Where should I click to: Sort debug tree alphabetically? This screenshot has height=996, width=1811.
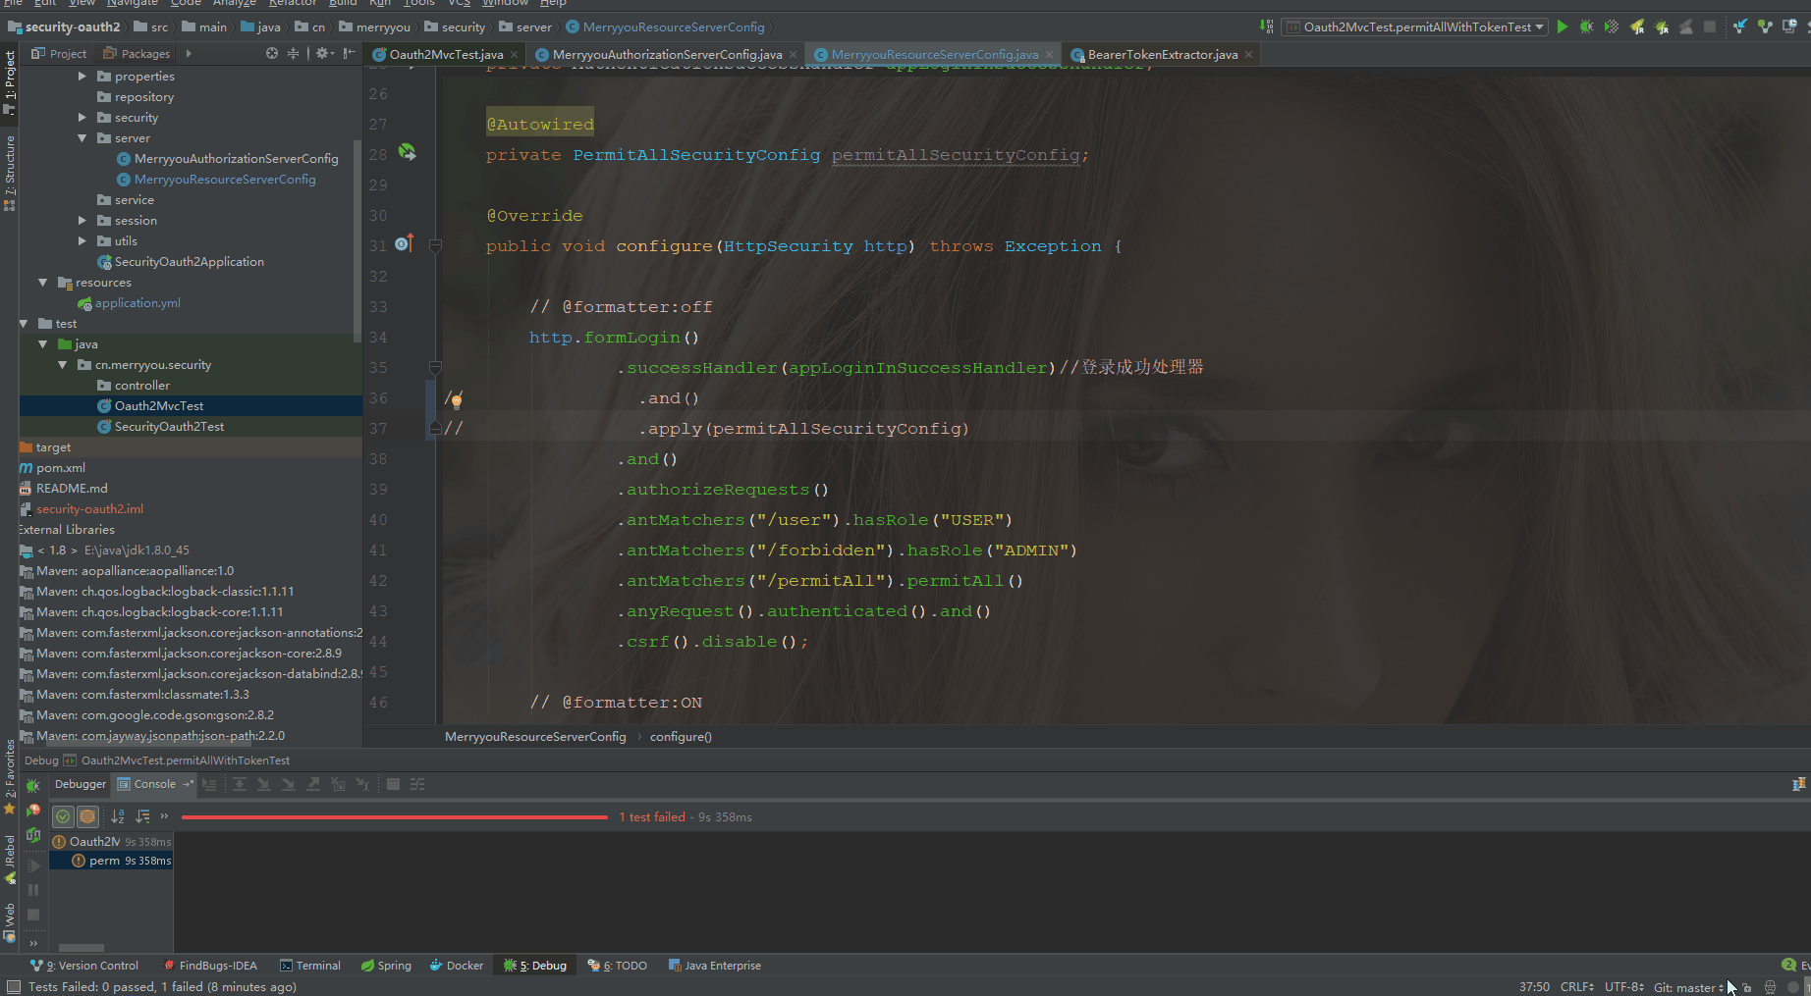point(117,816)
